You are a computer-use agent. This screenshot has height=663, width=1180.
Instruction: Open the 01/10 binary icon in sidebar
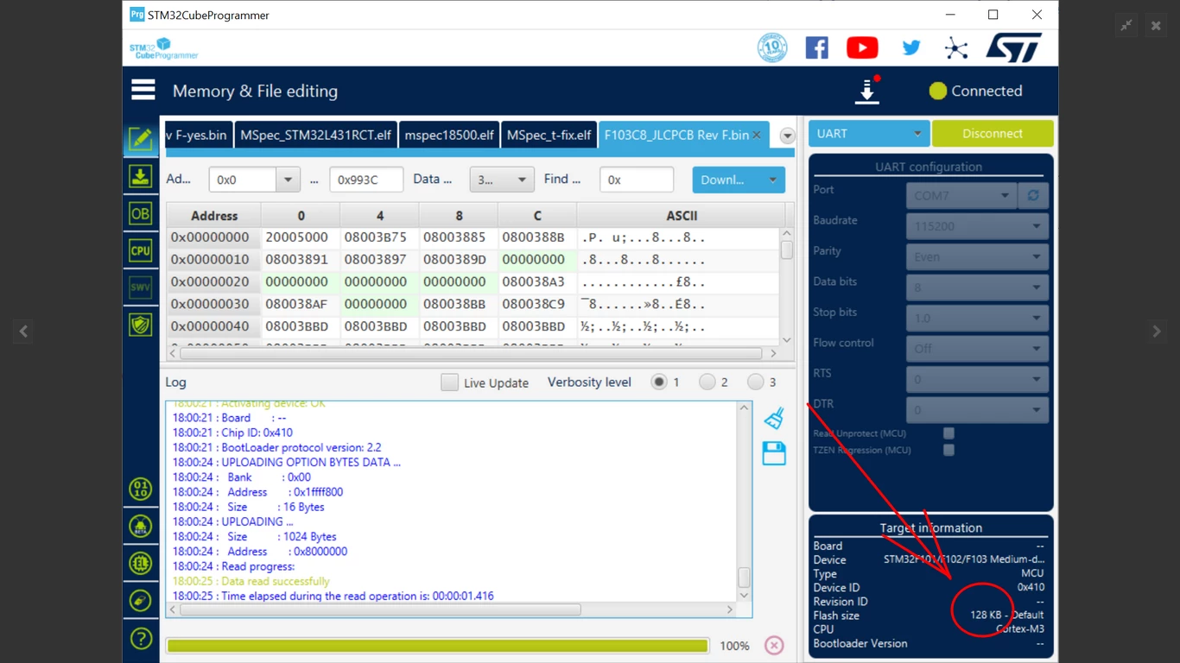141,489
